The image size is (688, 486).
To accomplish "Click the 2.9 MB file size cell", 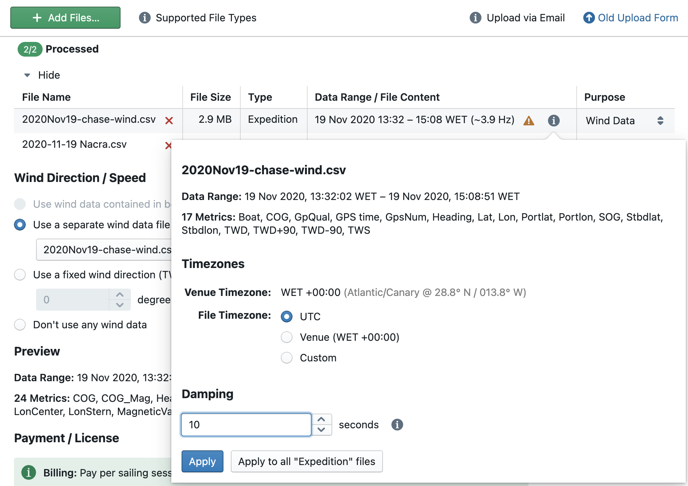I will click(x=215, y=119).
